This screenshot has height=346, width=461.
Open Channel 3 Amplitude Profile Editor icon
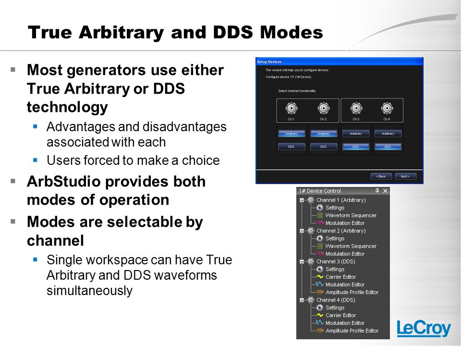click(x=320, y=292)
